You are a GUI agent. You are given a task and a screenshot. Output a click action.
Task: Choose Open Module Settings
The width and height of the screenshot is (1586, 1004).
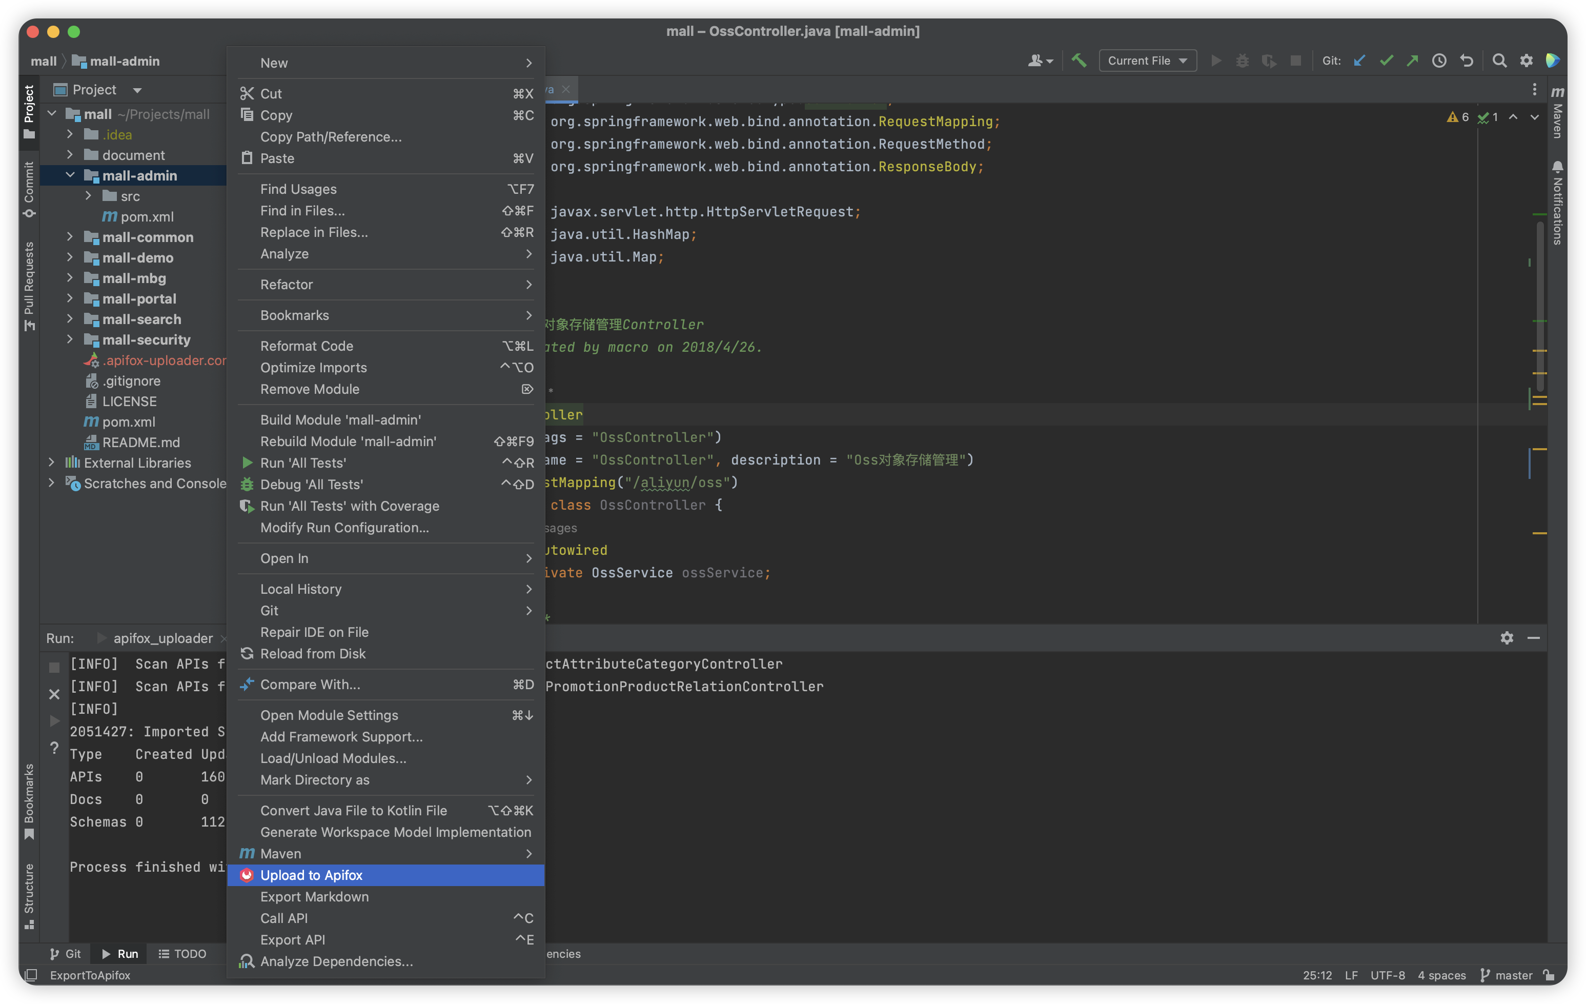click(x=385, y=715)
